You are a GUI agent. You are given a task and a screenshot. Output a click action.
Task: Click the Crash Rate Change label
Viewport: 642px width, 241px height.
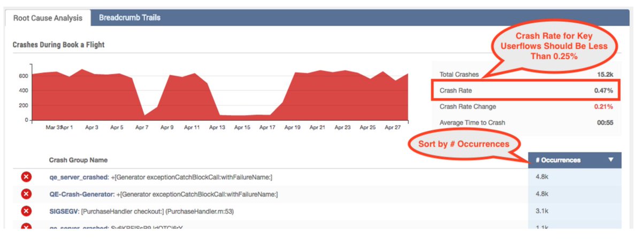[468, 106]
